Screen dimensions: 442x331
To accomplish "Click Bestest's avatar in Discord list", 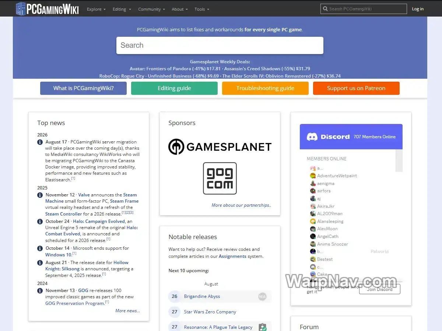I will [x=313, y=259].
